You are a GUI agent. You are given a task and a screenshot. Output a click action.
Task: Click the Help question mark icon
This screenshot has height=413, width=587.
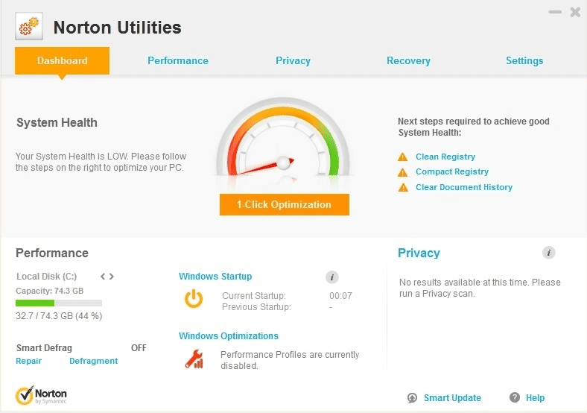coord(514,398)
